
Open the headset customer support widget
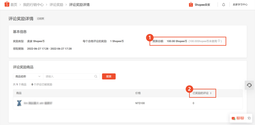point(249,85)
